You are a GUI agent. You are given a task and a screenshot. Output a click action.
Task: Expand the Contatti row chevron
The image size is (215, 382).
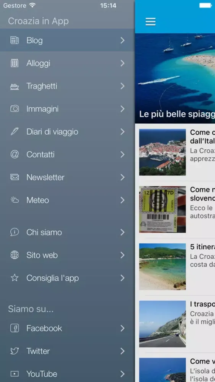(123, 154)
